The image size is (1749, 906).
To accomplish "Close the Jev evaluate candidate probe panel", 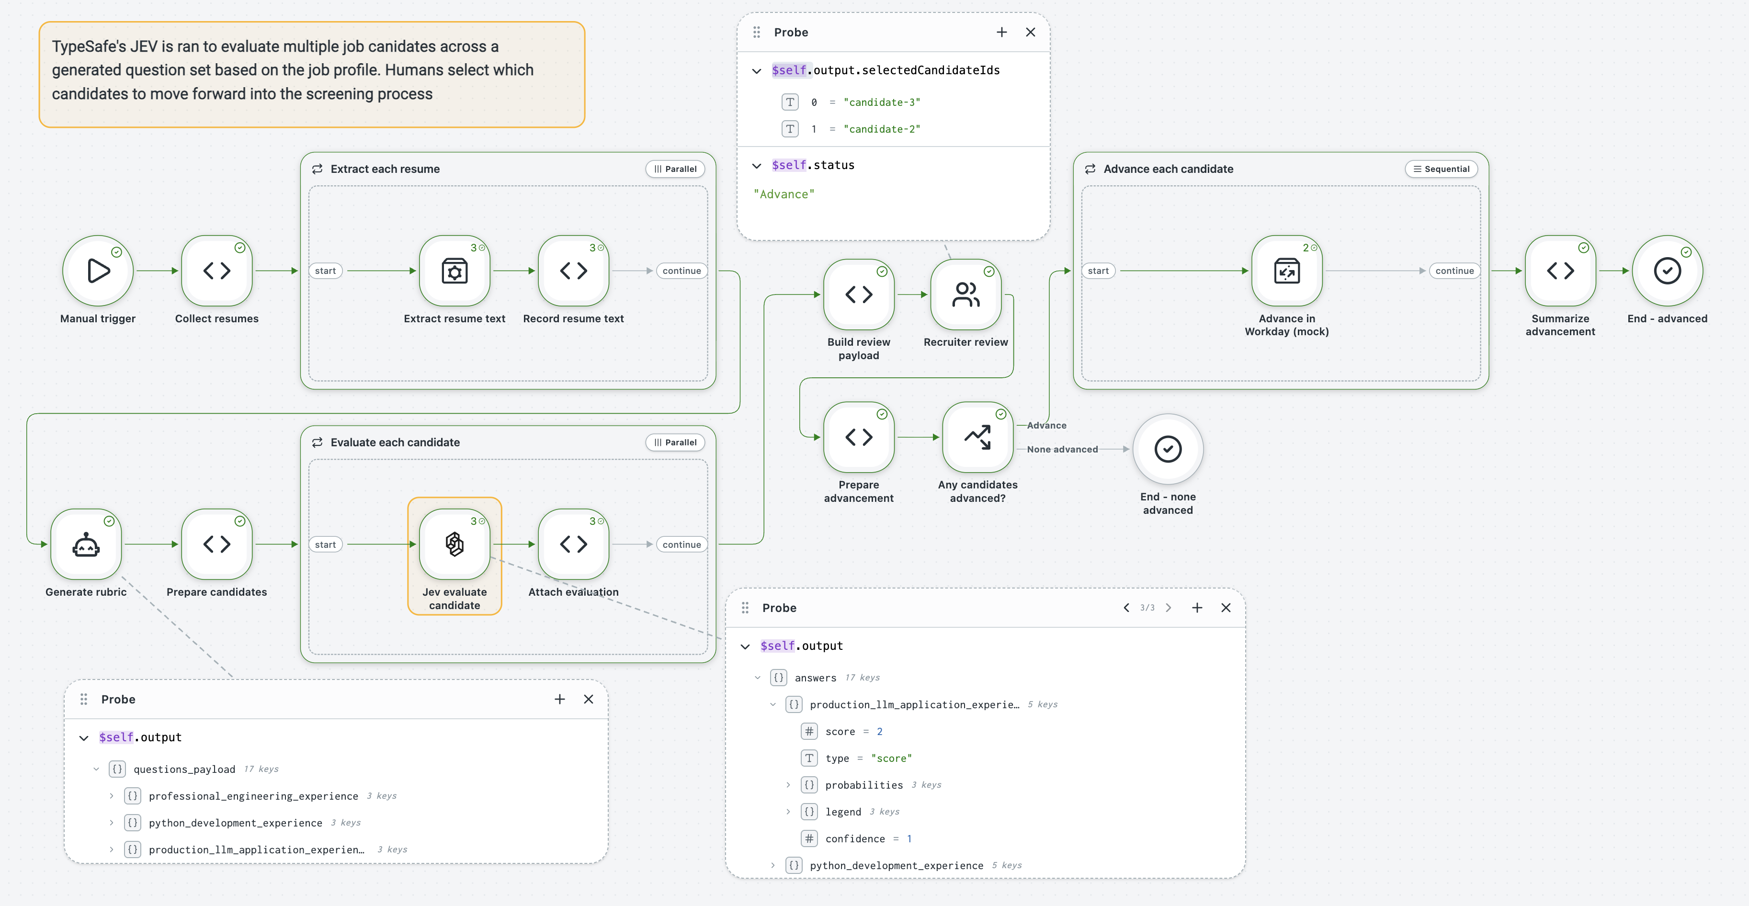I will (1226, 608).
